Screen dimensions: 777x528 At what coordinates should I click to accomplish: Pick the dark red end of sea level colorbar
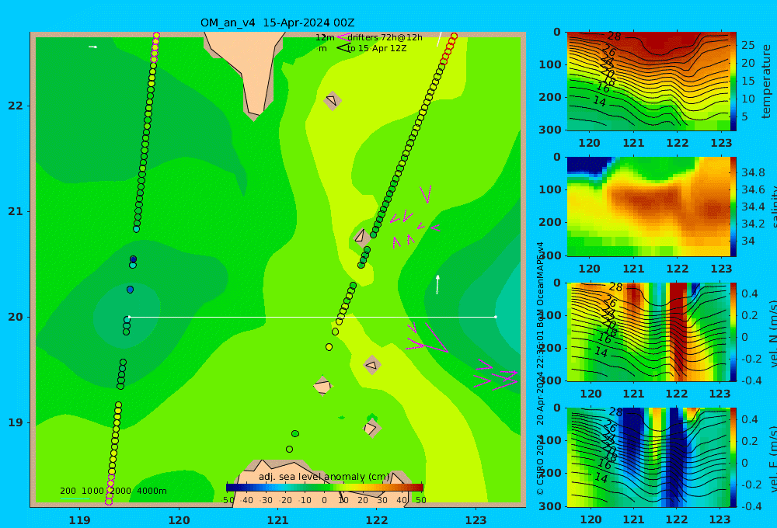419,488
